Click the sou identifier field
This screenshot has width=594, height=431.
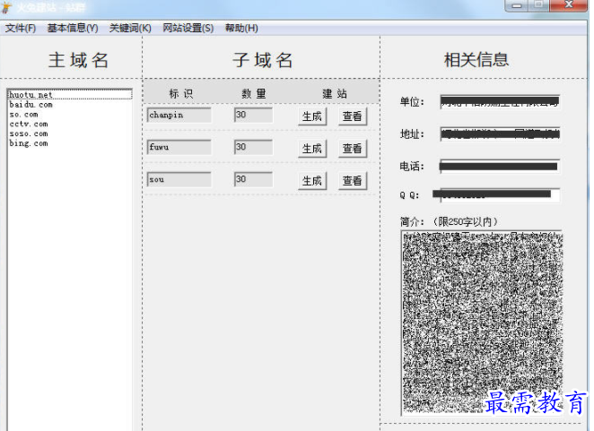179,179
